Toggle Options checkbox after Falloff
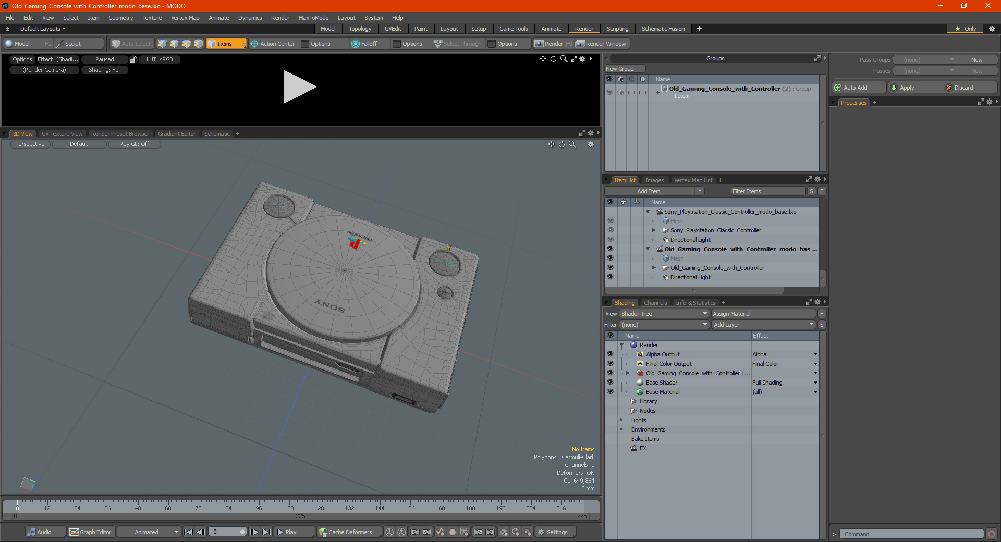The height and width of the screenshot is (542, 1001). pos(397,44)
